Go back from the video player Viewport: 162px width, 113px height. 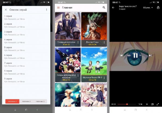(113, 8)
